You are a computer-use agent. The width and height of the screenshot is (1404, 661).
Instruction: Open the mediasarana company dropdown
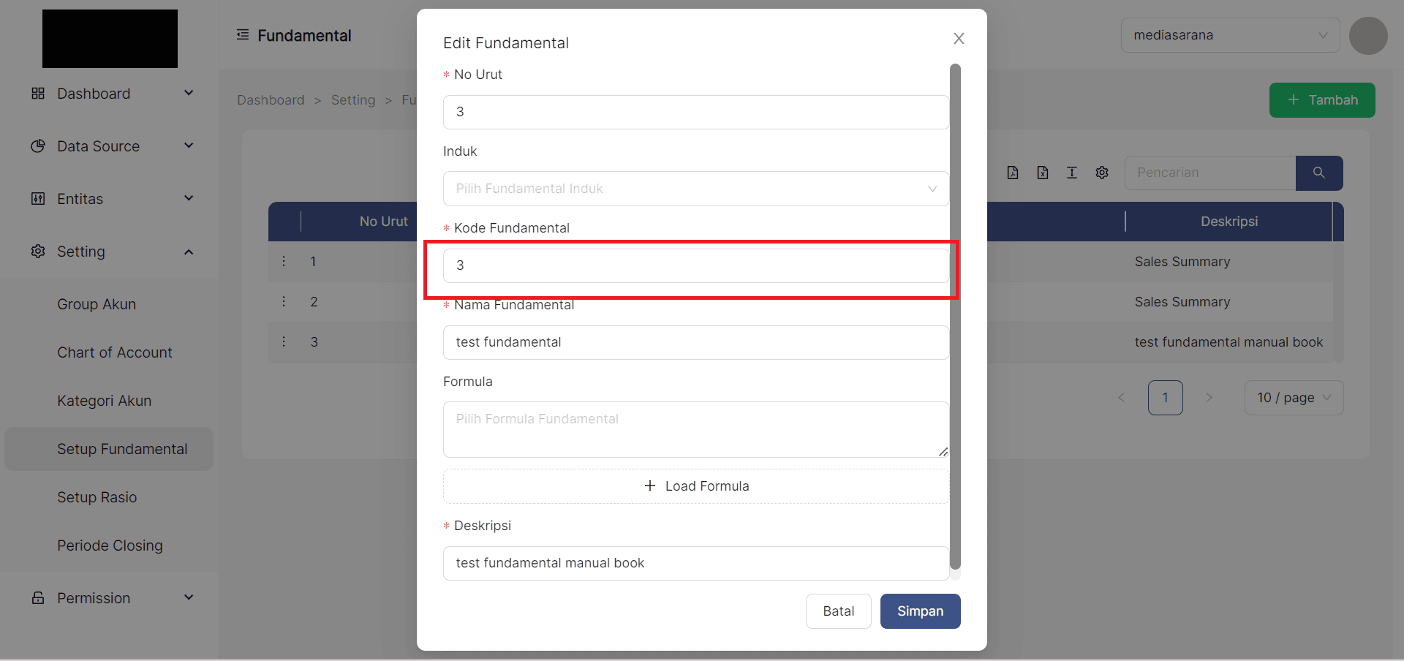(x=1230, y=35)
